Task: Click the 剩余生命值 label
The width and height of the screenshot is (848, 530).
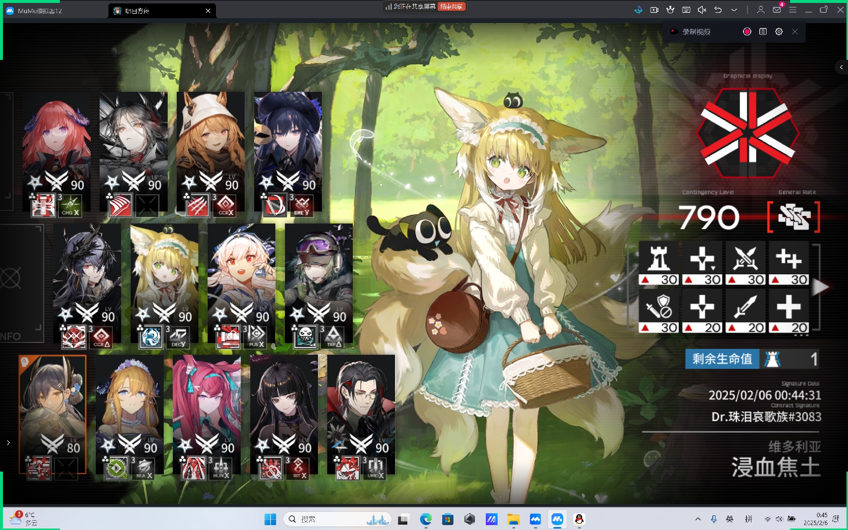Action: click(x=722, y=359)
